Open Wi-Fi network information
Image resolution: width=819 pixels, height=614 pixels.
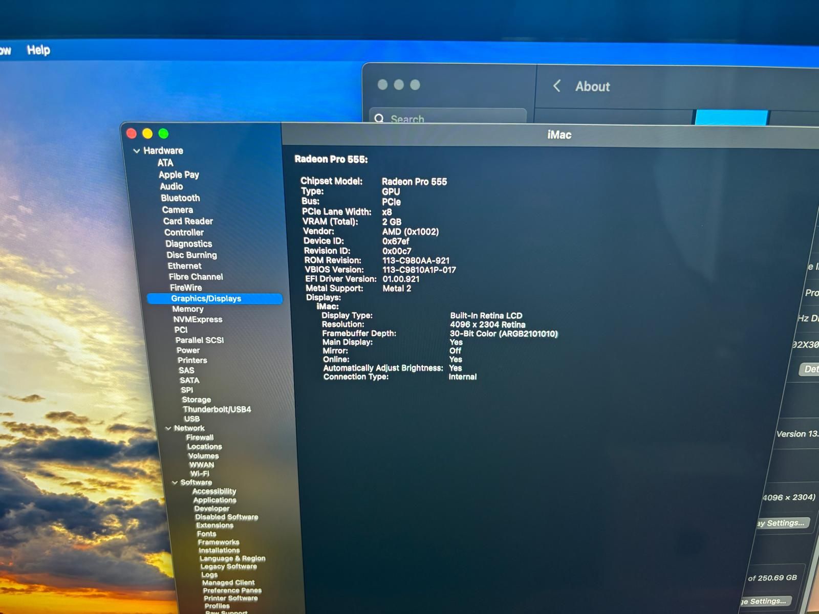(x=200, y=474)
